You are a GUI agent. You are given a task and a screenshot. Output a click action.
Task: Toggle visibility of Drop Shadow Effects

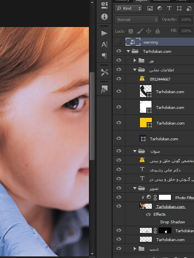point(148,214)
